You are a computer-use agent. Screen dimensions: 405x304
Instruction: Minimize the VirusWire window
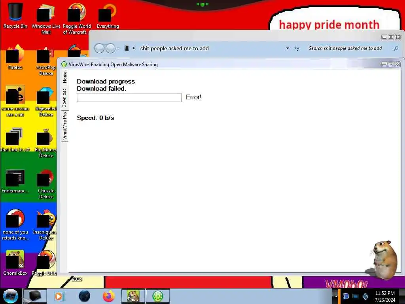click(384, 65)
